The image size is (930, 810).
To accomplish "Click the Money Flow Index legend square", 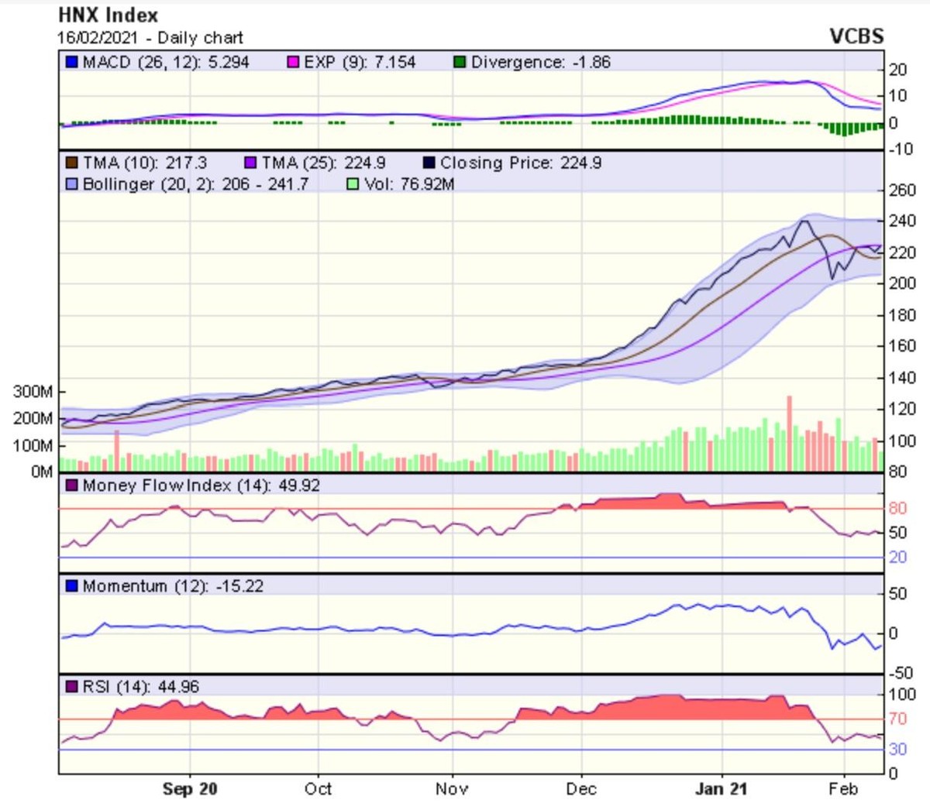I will coord(71,486).
